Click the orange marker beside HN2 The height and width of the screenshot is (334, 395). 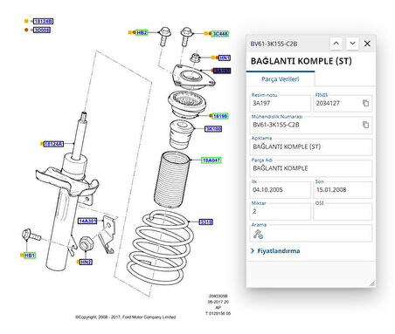click(x=78, y=262)
